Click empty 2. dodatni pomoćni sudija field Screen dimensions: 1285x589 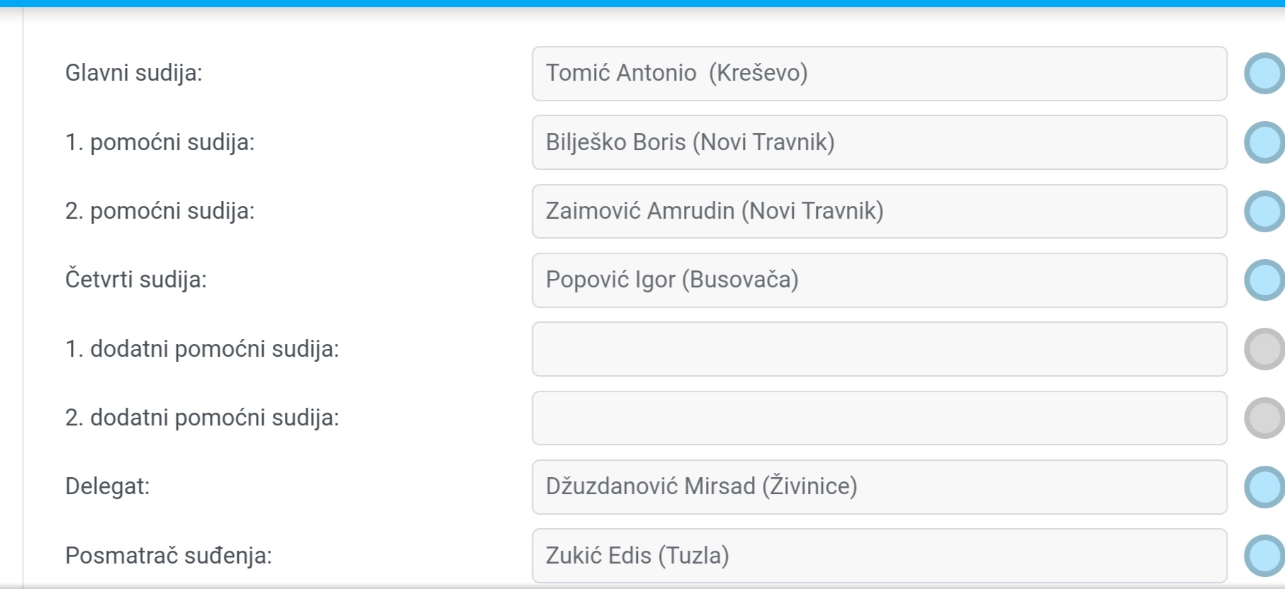pyautogui.click(x=880, y=418)
